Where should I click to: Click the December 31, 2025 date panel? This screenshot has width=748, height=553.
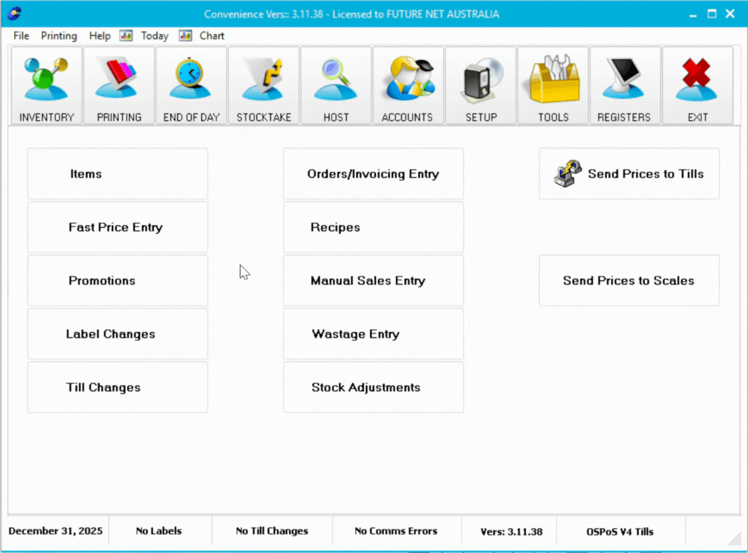click(x=55, y=531)
